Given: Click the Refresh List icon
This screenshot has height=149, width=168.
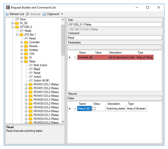Looking at the screenshot, I should [x=7, y=14].
